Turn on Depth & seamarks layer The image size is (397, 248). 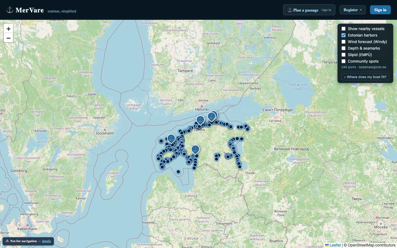click(x=344, y=48)
